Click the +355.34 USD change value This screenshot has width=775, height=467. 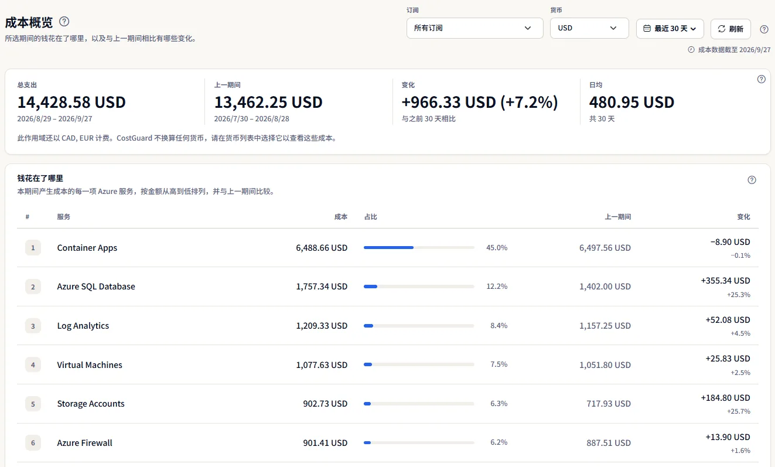tap(725, 281)
